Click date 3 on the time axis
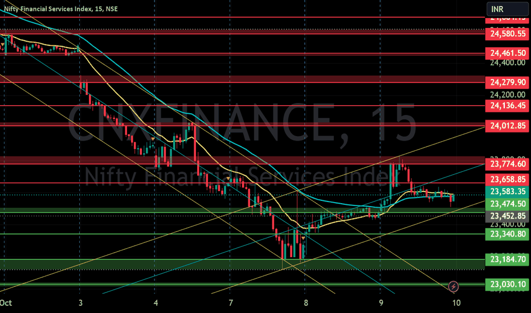This screenshot has height=313, width=531. tap(80, 303)
